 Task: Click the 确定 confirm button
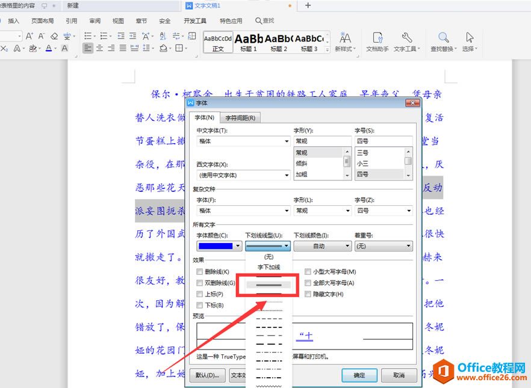coord(359,375)
